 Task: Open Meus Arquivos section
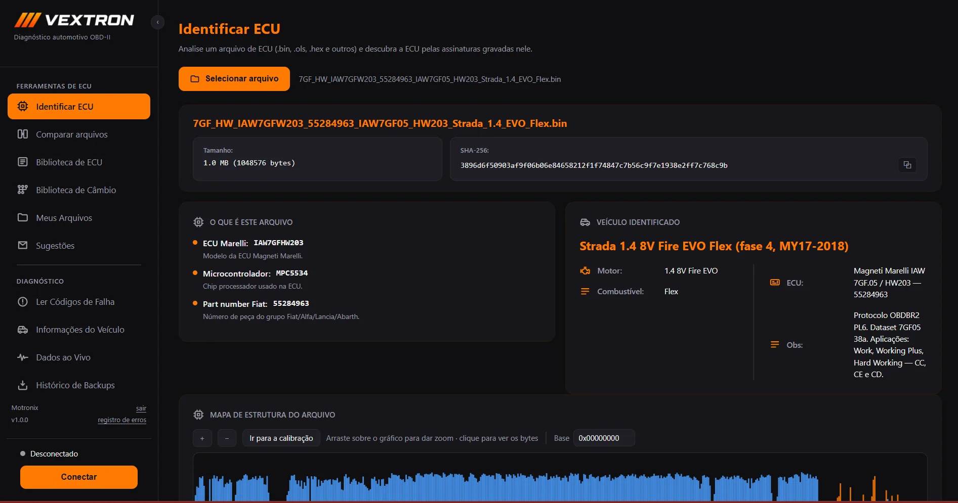pyautogui.click(x=79, y=217)
